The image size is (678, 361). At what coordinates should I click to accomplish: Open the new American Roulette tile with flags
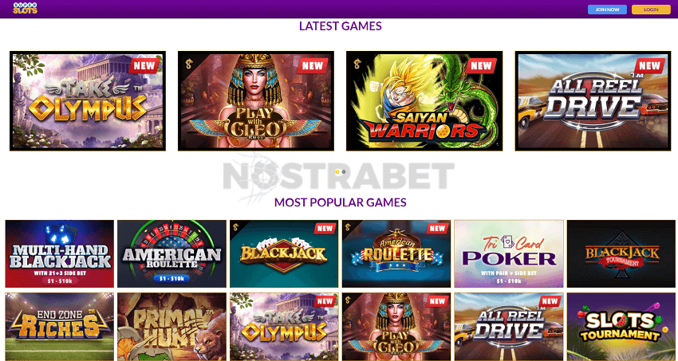click(x=396, y=254)
